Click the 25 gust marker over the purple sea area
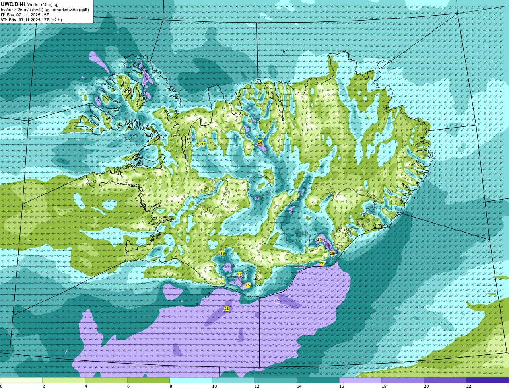Image resolution: width=509 pixels, height=389 pixels. click(x=227, y=309)
